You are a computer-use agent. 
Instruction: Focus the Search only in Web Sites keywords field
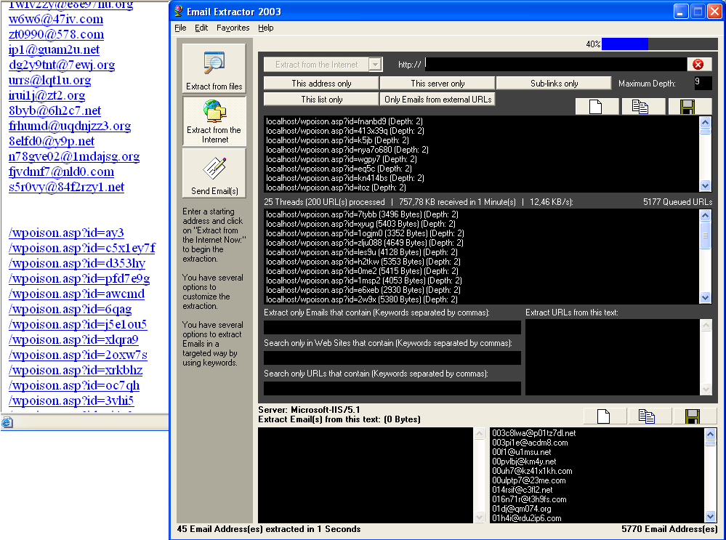click(x=392, y=358)
